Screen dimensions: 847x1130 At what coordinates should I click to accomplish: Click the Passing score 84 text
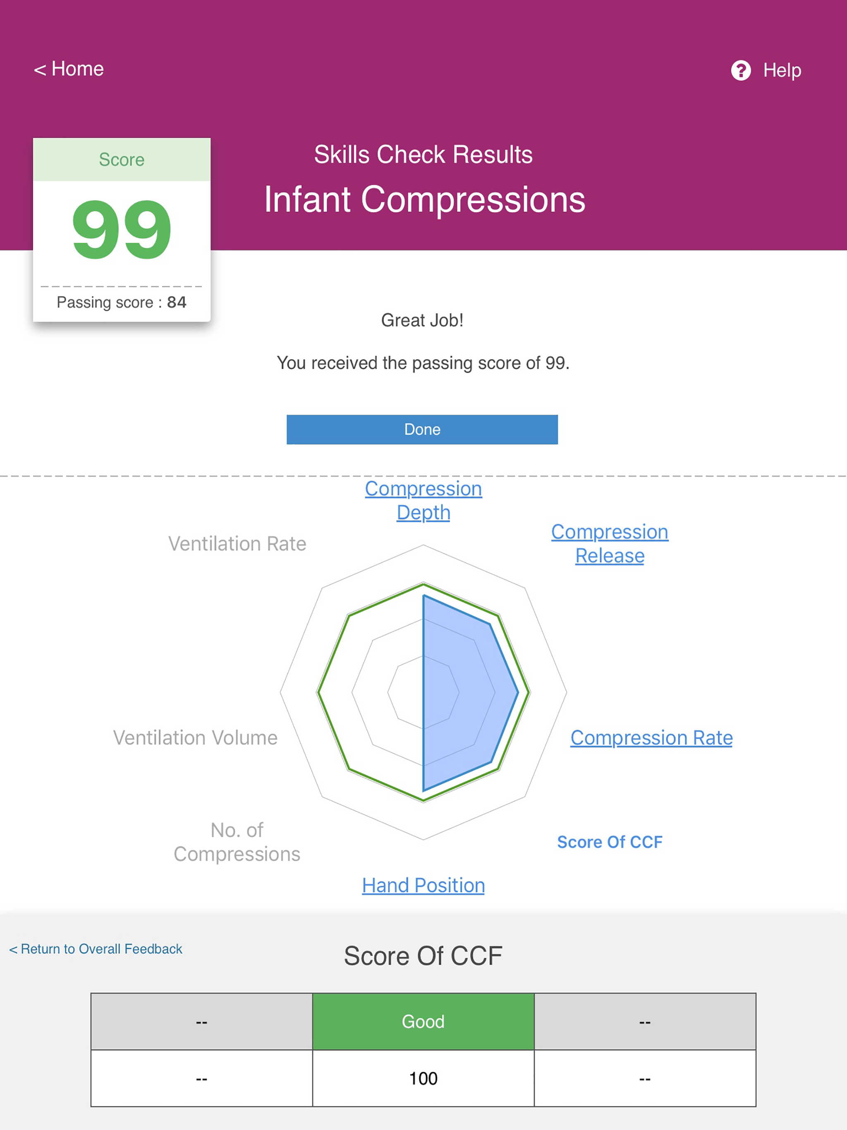point(122,302)
